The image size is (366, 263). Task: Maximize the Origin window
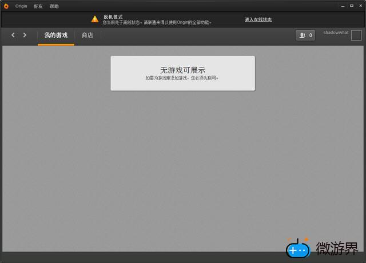tap(352, 6)
